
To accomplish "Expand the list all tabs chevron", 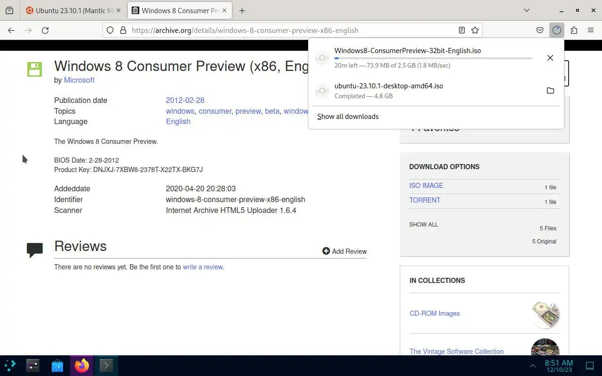I will click(x=527, y=10).
